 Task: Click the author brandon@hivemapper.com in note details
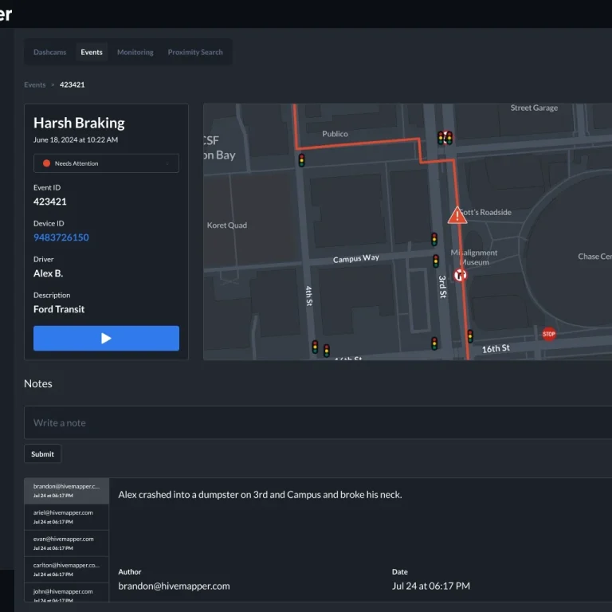tap(174, 586)
